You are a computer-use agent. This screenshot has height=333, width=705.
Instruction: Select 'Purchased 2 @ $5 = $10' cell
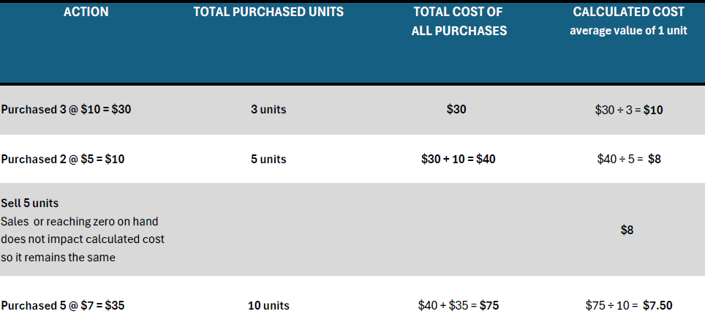[62, 160]
